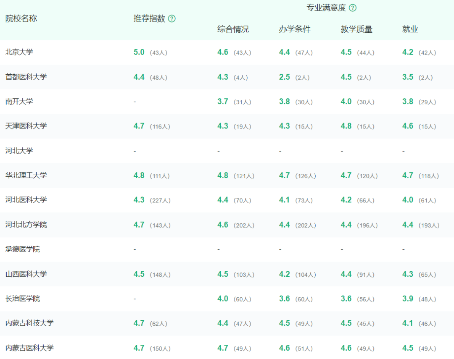454x359 pixels.
Task: Click 内蒙古医科大学 就业 score 4.5
Action: [x=408, y=348]
